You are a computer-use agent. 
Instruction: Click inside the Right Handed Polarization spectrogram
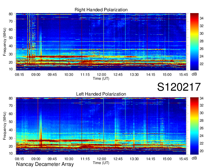[x=101, y=42]
